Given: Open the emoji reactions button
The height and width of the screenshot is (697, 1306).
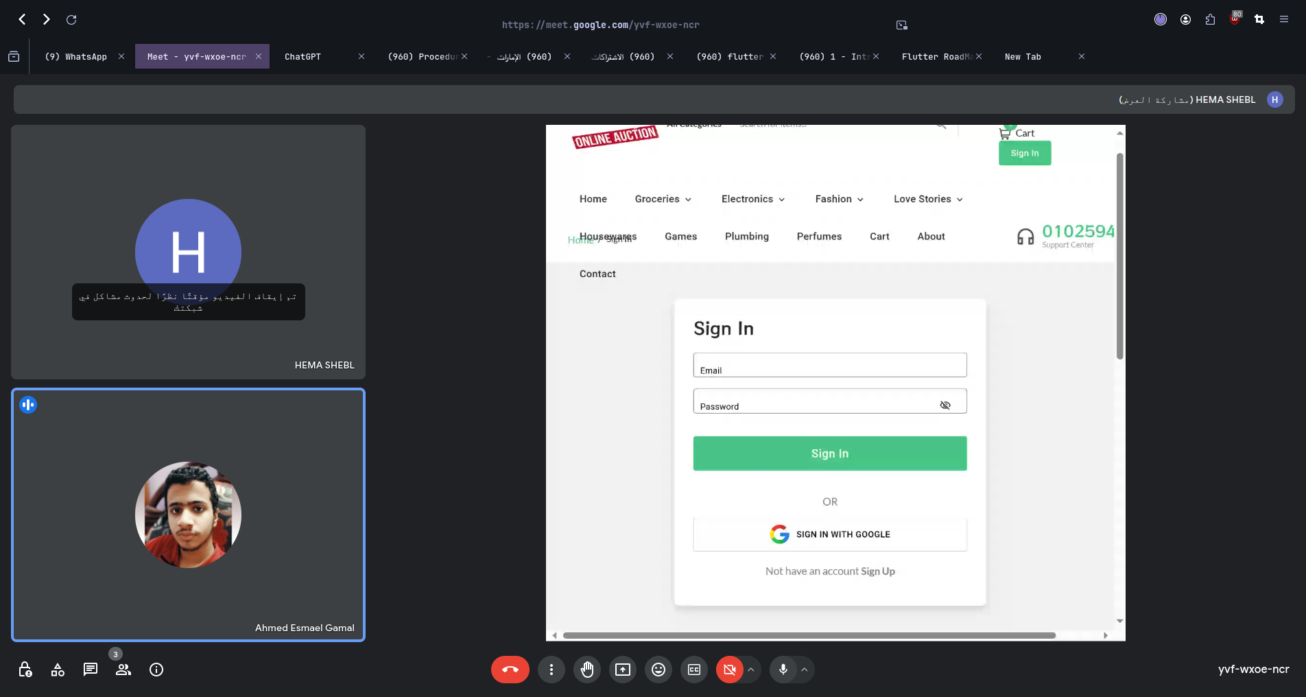Looking at the screenshot, I should click(658, 670).
